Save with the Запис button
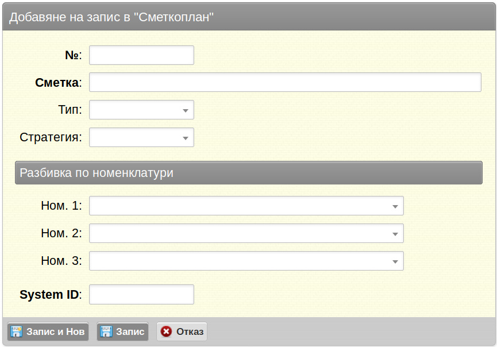The width and height of the screenshot is (497, 347). click(122, 331)
